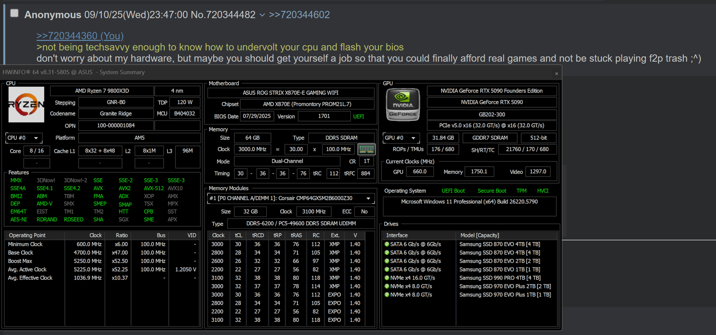Open the CPU #0 selector dropdown
716x335 pixels.
click(24, 138)
